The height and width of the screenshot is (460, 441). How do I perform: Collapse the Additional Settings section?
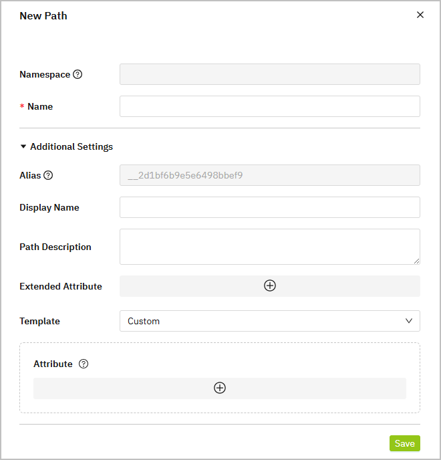pos(23,146)
